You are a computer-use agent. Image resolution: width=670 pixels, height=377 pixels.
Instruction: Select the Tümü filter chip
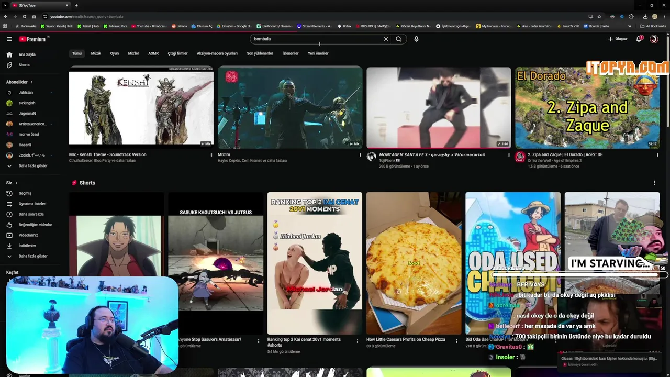pos(77,53)
